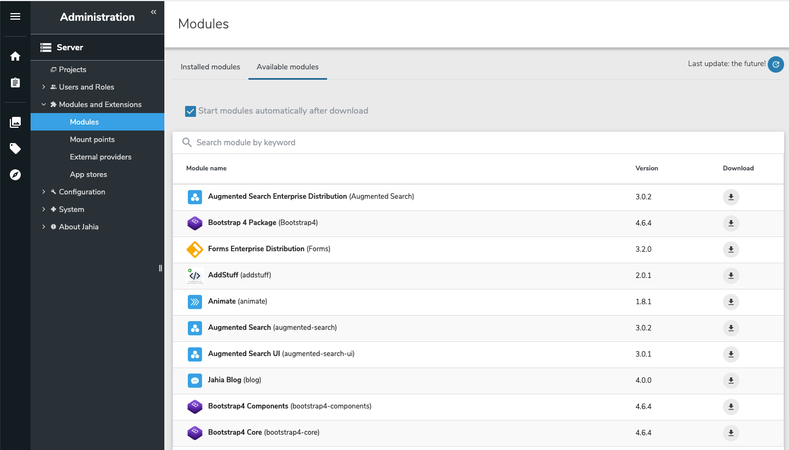Image resolution: width=789 pixels, height=450 pixels.
Task: Click the tag icon in left rail
Action: (x=15, y=149)
